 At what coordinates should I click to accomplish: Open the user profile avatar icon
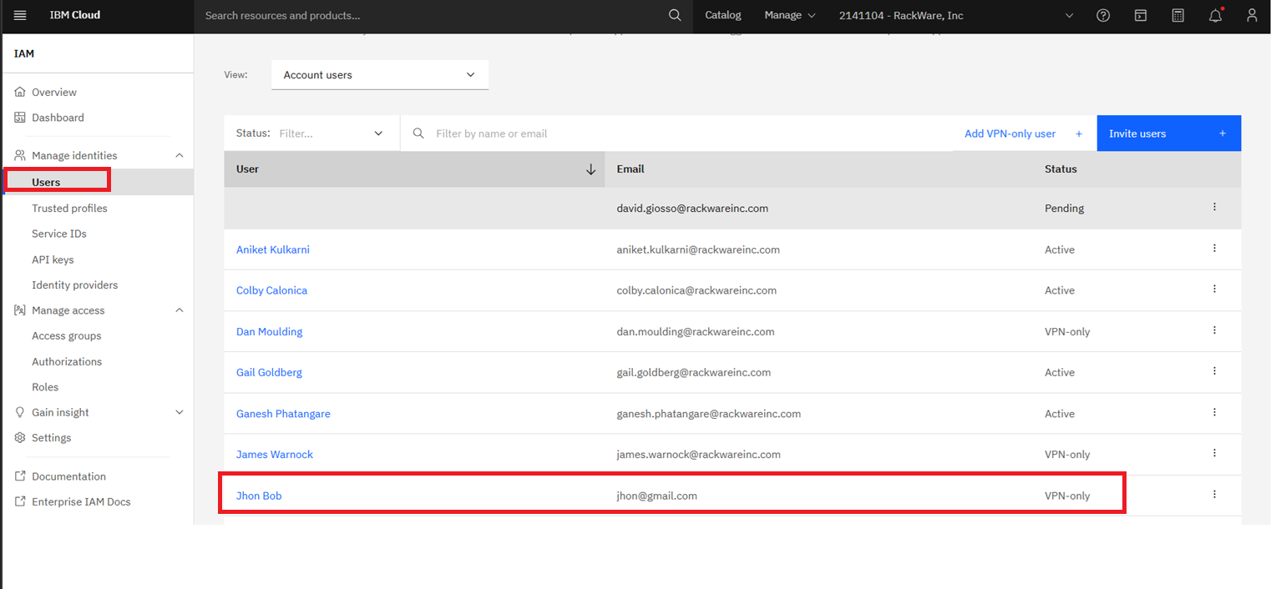point(1251,15)
